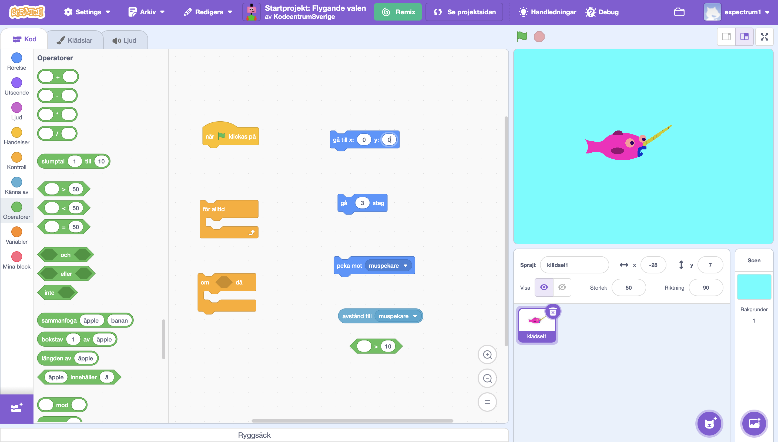Enter fullscreen stage mode
The height and width of the screenshot is (442, 778).
click(764, 37)
